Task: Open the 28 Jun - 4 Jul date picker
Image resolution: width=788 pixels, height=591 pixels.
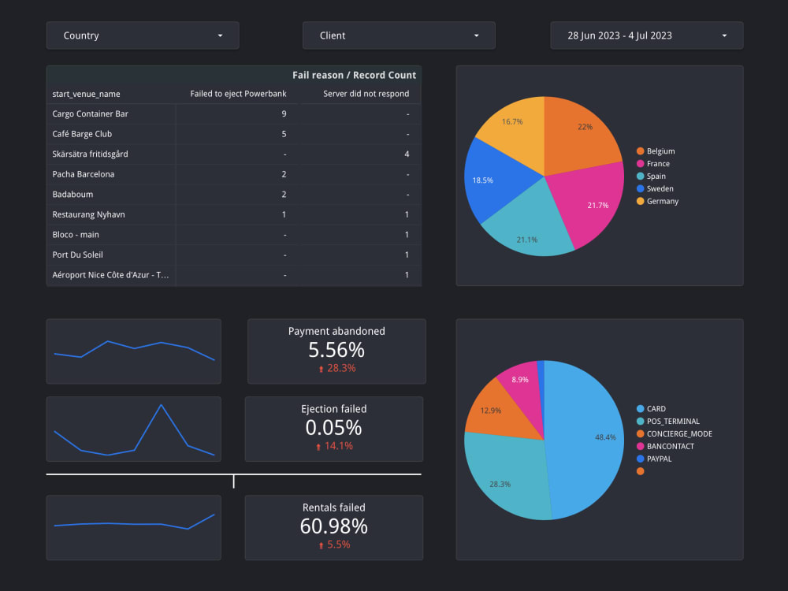Action: pyautogui.click(x=645, y=35)
